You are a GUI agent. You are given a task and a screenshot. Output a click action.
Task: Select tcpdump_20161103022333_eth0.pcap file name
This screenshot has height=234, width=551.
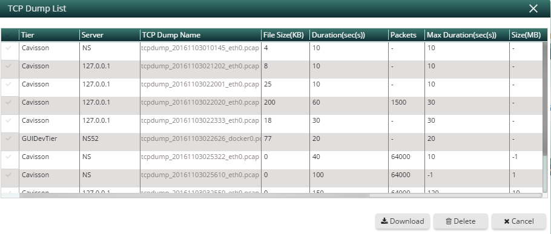[x=200, y=120]
